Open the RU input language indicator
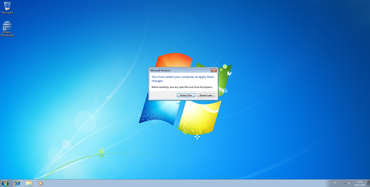 (x=334, y=183)
